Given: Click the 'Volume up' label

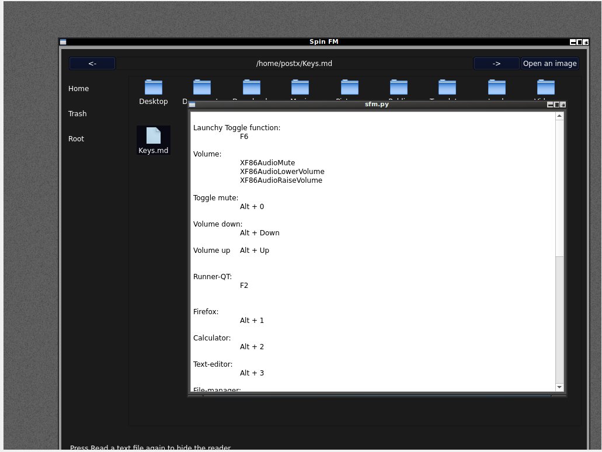Looking at the screenshot, I should click(x=211, y=251).
